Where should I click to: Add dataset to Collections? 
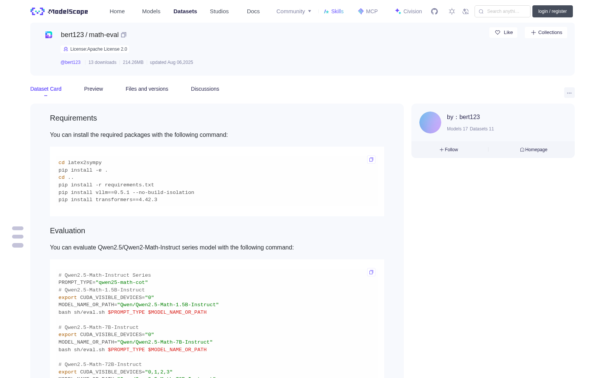[546, 33]
